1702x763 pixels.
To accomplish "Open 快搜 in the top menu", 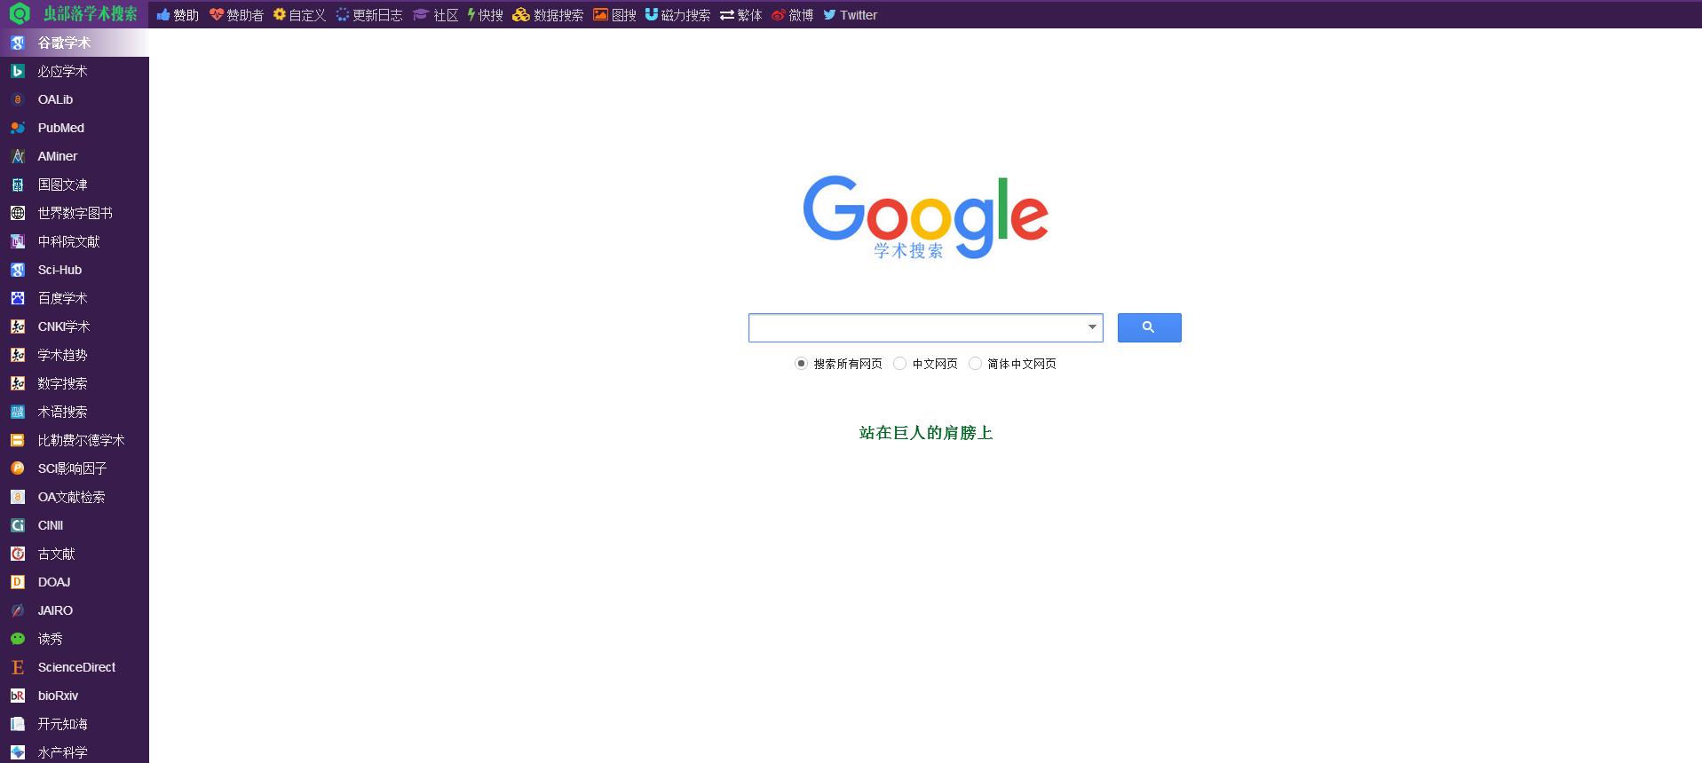I will [486, 15].
